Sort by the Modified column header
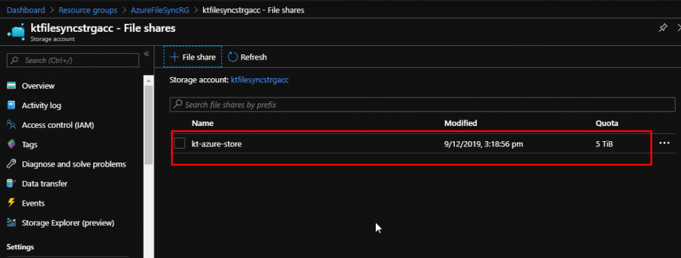681x258 pixels. pos(460,123)
